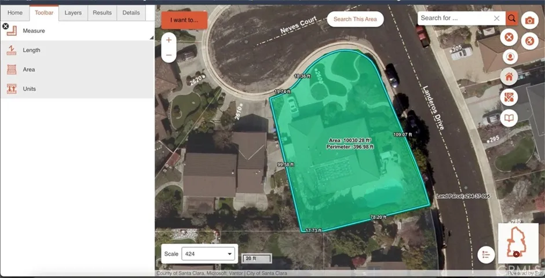Image resolution: width=545 pixels, height=278 pixels.
Task: Clear the search box with the X
Action: 497,19
